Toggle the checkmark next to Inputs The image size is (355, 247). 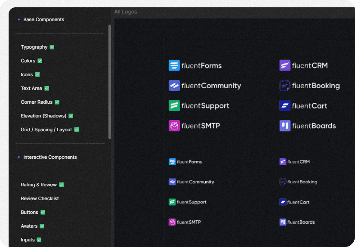[x=39, y=240]
